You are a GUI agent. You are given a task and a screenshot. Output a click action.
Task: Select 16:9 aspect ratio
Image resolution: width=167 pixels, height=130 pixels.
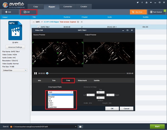[x=61, y=101]
